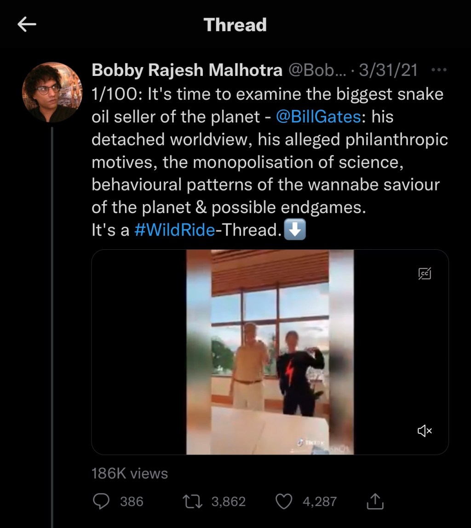The image size is (471, 528).
Task: Click the 3,862 retweets count
Action: pyautogui.click(x=228, y=501)
